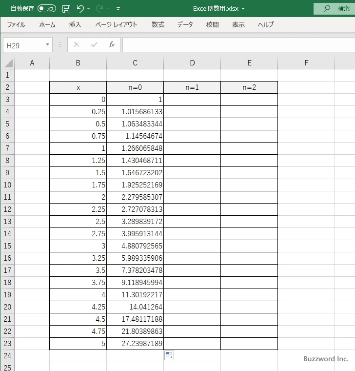Switch to the 挿入 ribbon tab
355x371 pixels.
click(x=75, y=24)
